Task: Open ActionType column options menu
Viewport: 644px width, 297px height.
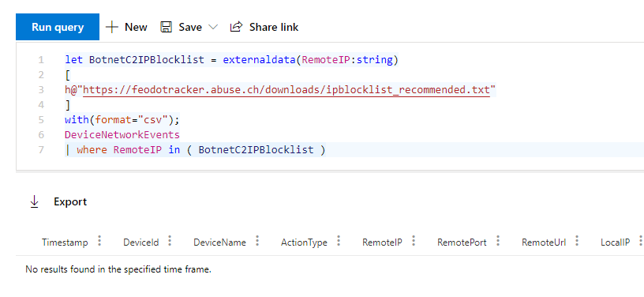Action: point(339,241)
